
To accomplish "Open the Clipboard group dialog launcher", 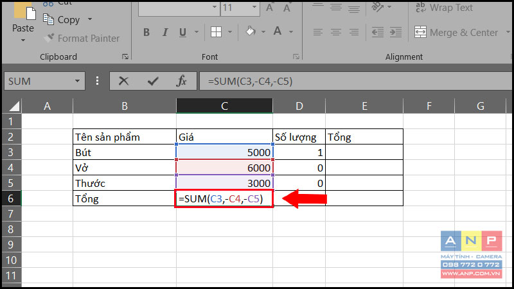I will tap(125, 57).
